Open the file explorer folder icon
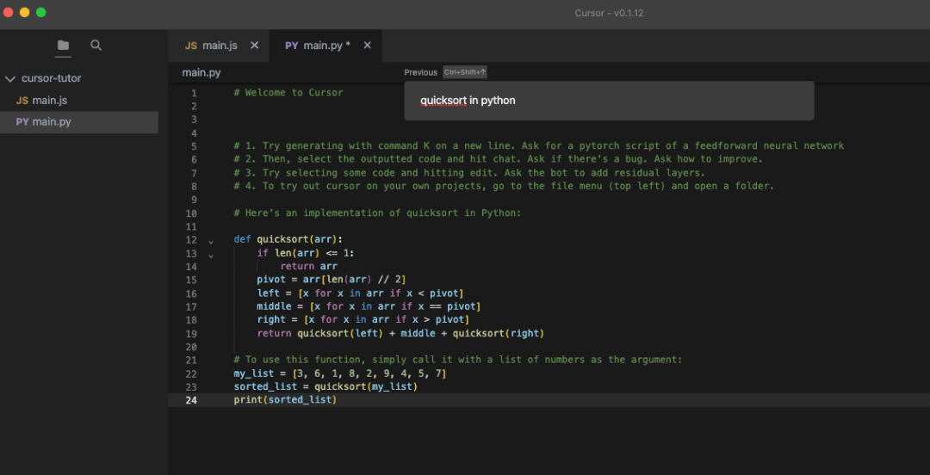 [x=63, y=45]
